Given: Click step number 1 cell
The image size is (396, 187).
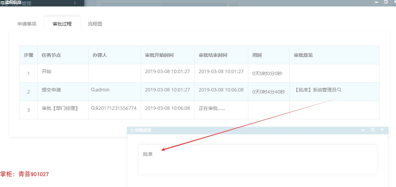Looking at the screenshot, I should [29, 73].
